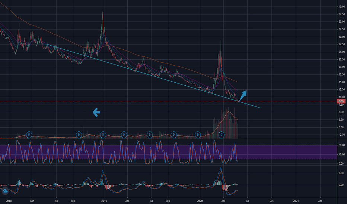
Task: Click the 2020 label on the time axis
Action: (200, 201)
